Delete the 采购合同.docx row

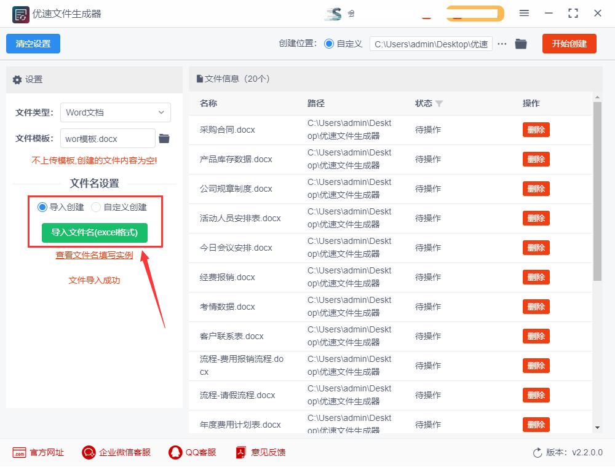[536, 130]
